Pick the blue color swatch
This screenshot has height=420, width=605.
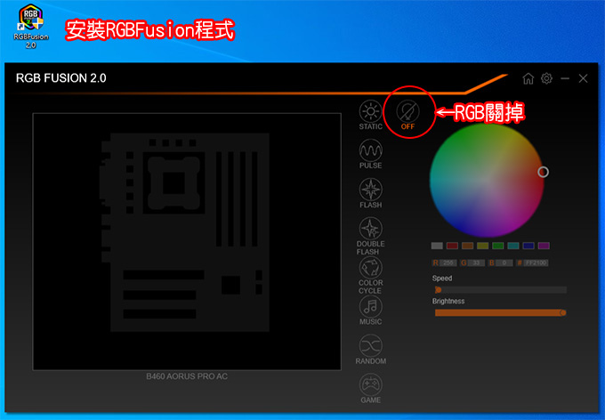(x=528, y=246)
